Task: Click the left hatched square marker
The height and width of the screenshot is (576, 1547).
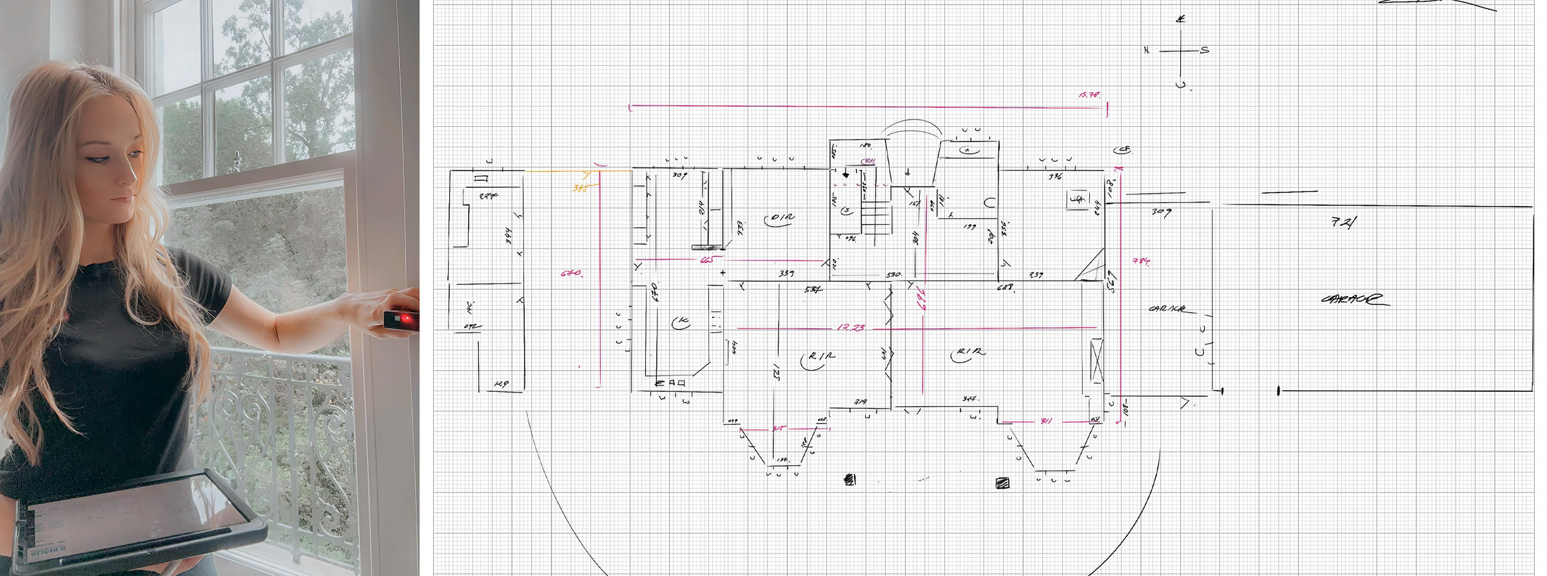Action: [x=850, y=479]
